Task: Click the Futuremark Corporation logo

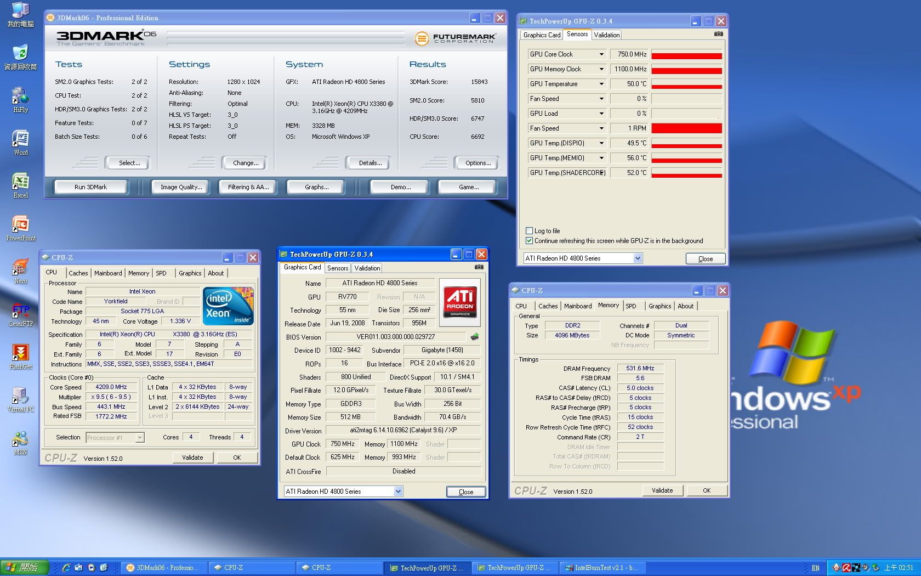Action: tap(455, 38)
